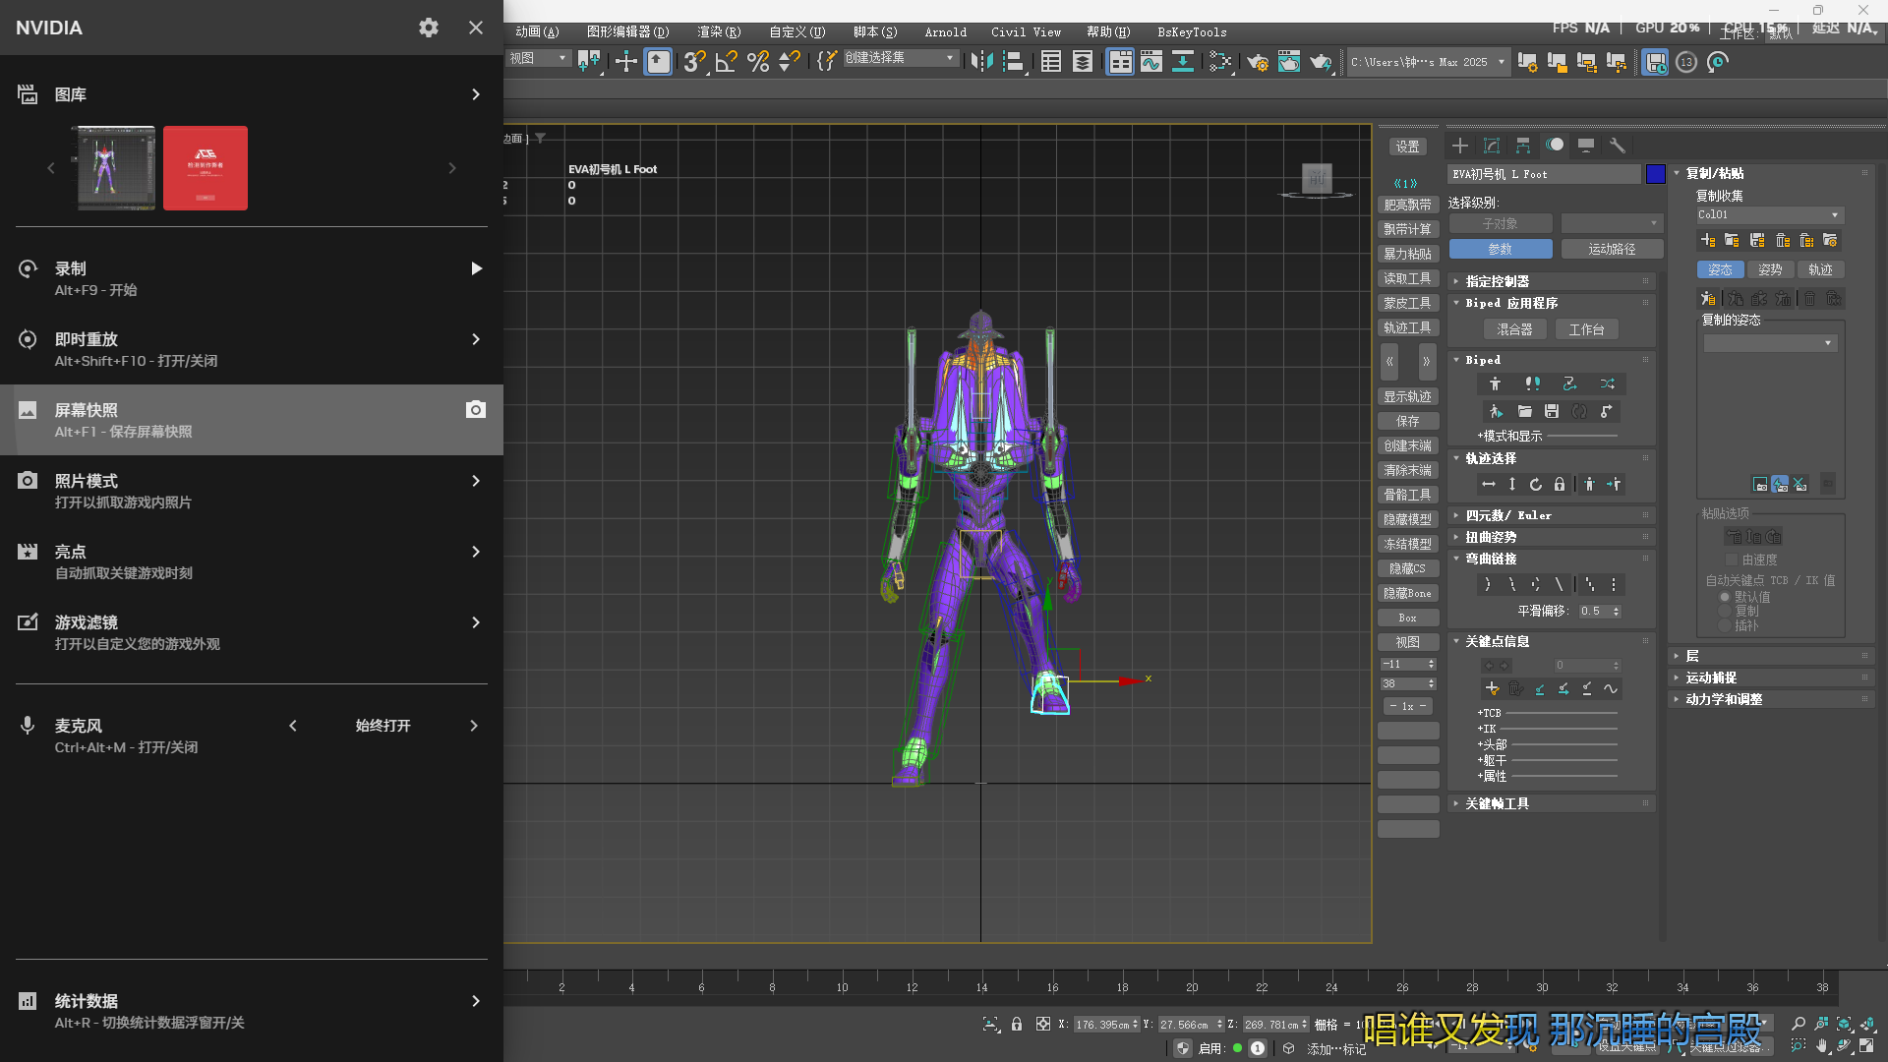Enable the 由速度 checkbox
This screenshot has width=1888, height=1062.
click(1732, 560)
